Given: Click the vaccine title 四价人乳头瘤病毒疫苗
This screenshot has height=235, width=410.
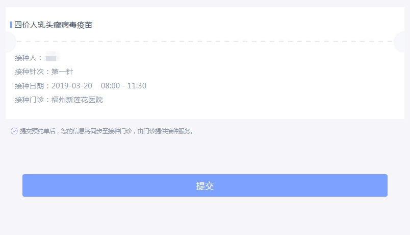Looking at the screenshot, I should tap(54, 25).
